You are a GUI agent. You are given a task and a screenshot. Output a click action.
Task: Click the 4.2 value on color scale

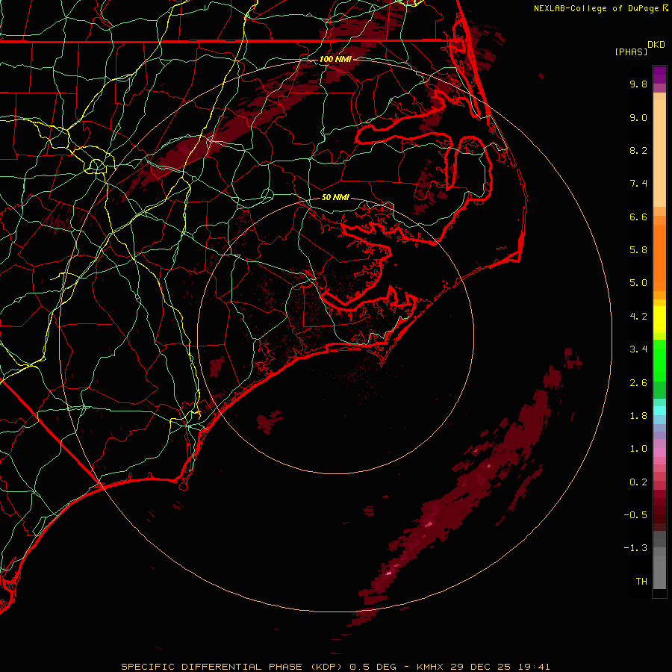pyautogui.click(x=638, y=317)
